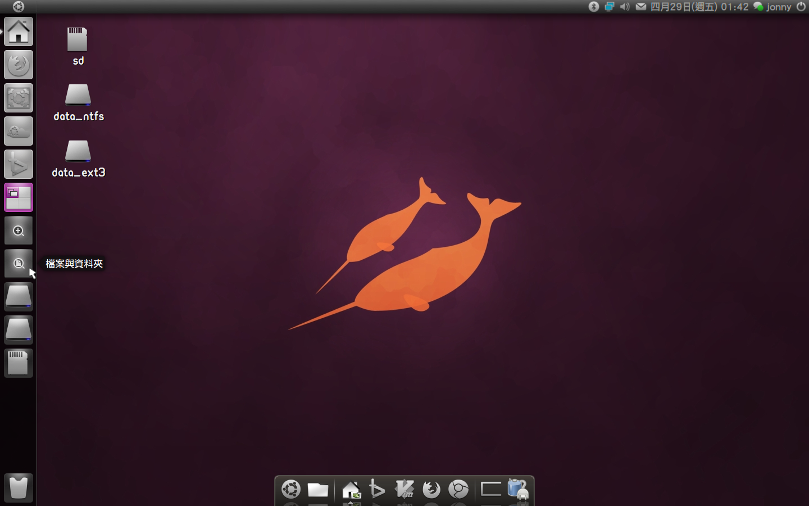Select the sd card desktop icon
The height and width of the screenshot is (506, 809).
(78, 47)
